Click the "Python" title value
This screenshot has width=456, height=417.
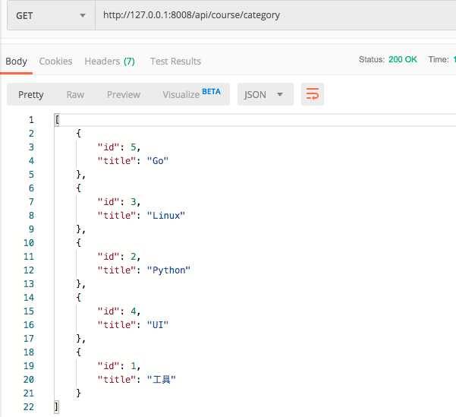(x=170, y=270)
